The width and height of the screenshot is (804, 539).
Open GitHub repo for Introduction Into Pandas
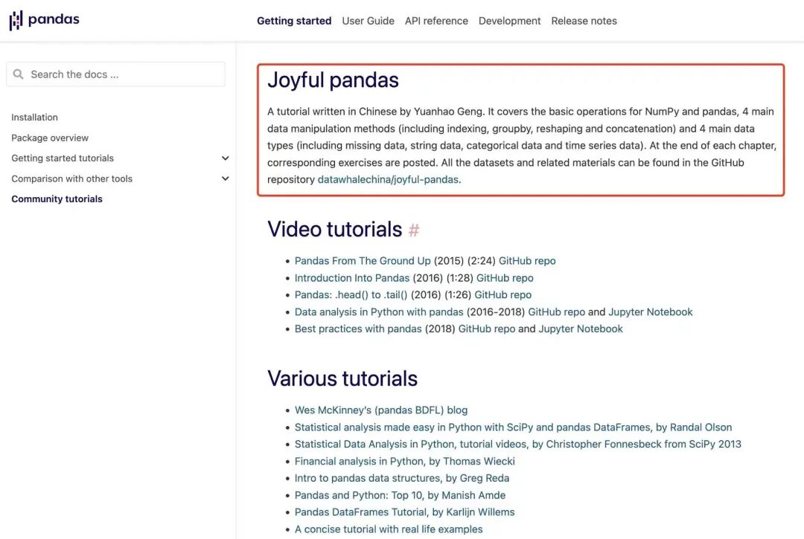[x=505, y=278]
